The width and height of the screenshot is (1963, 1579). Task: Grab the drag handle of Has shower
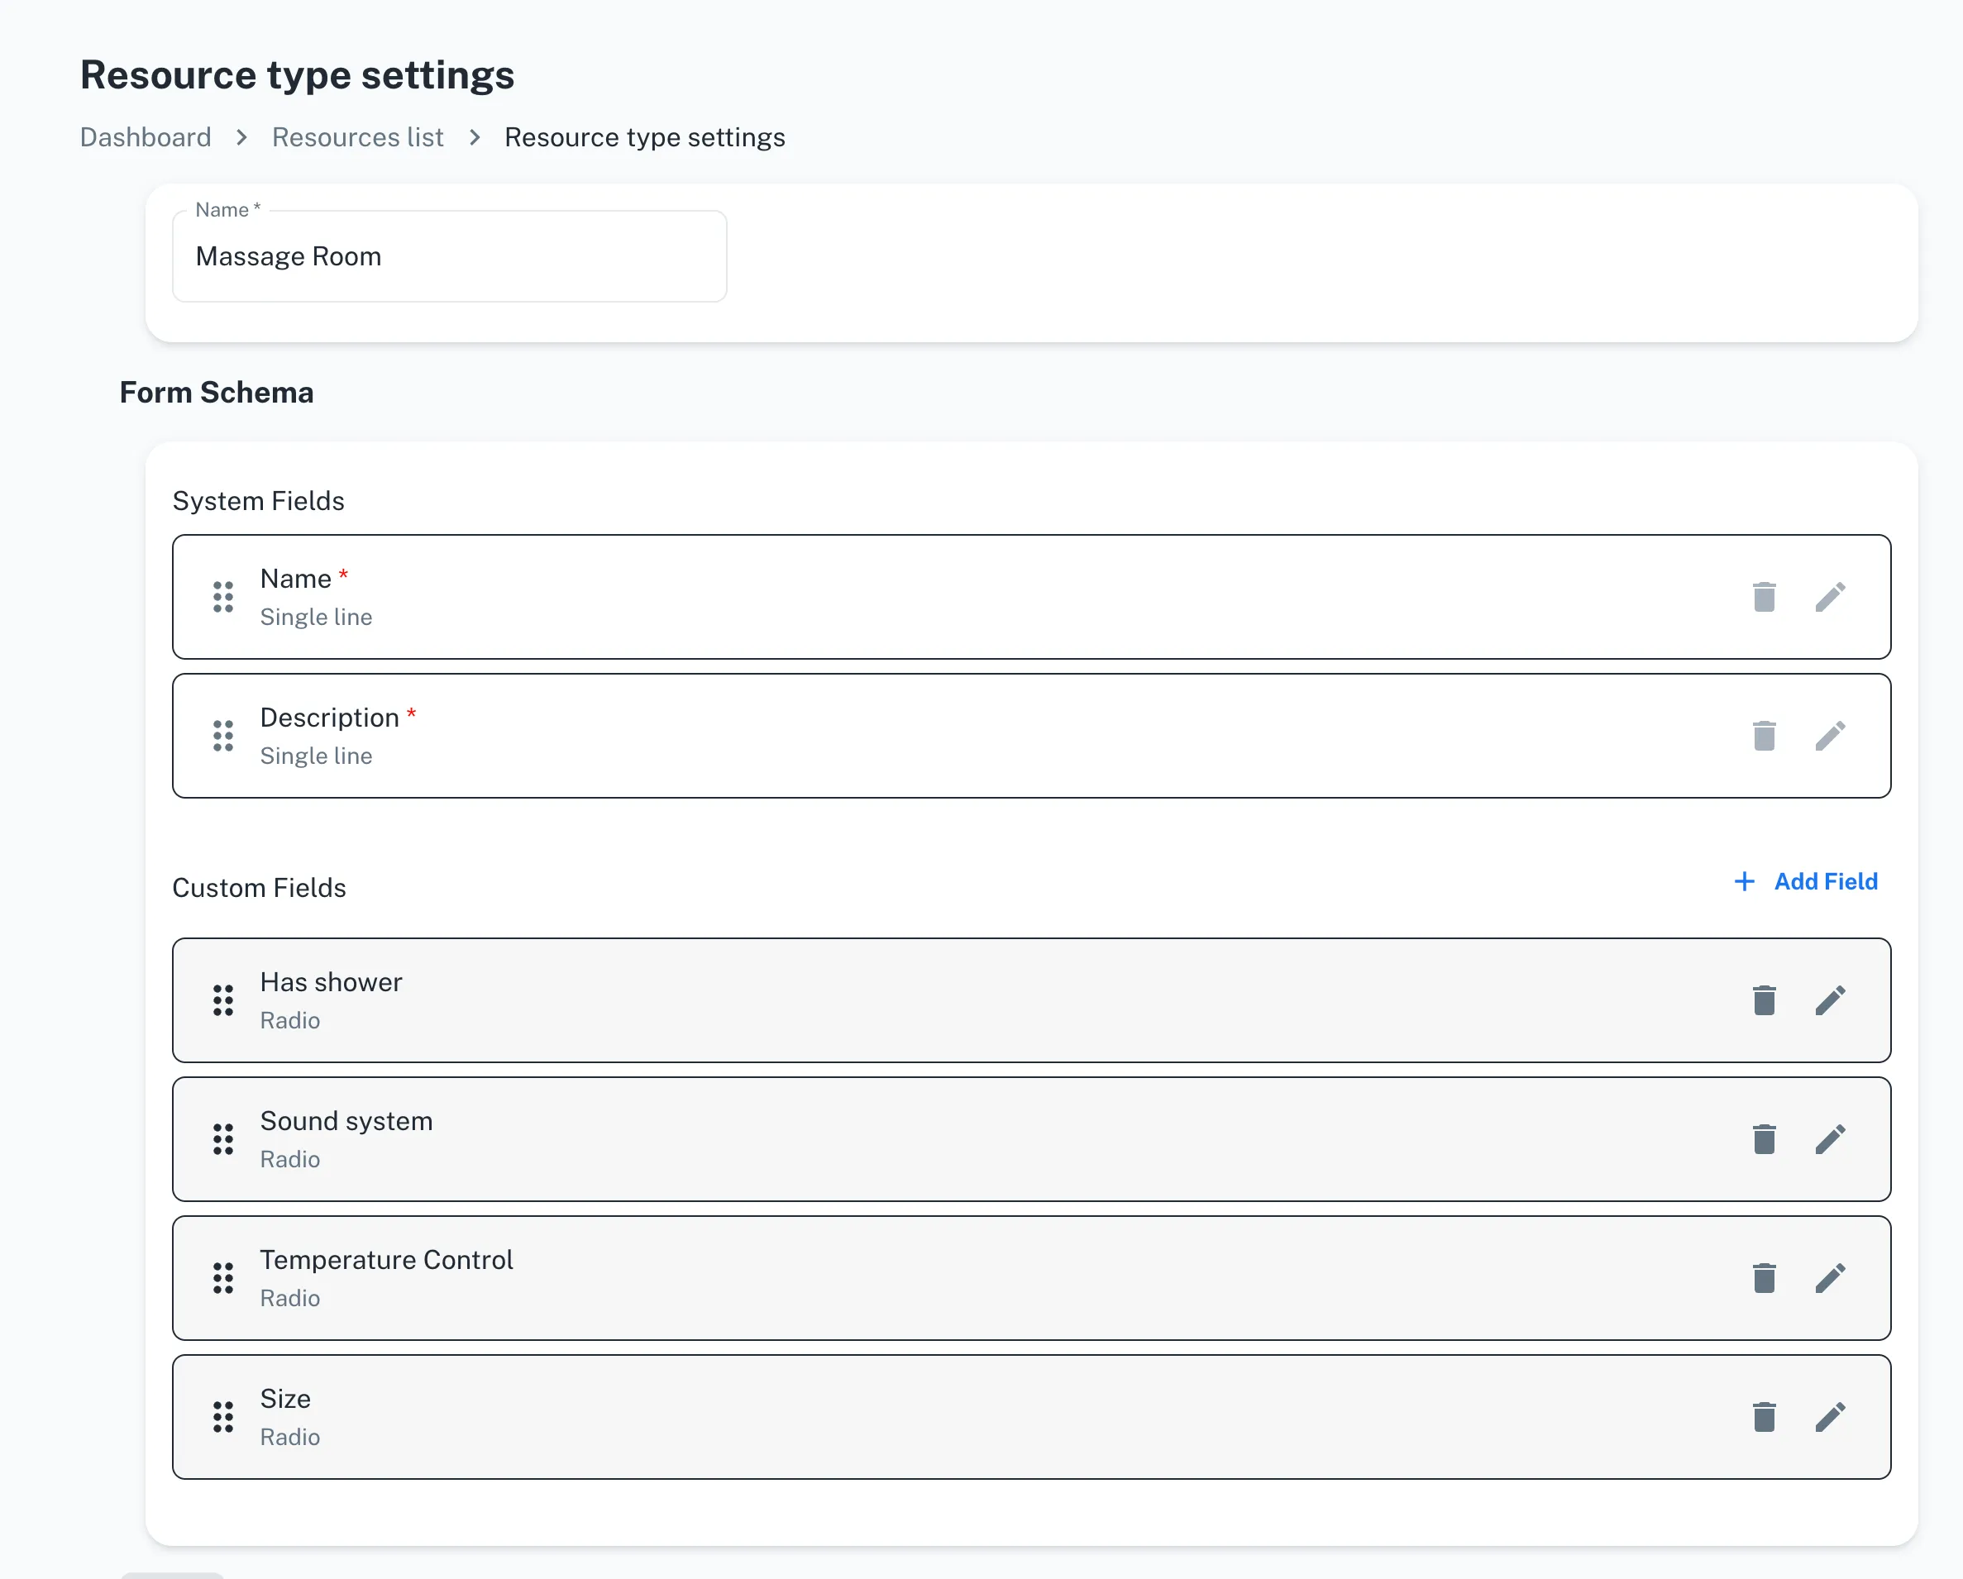click(x=222, y=1000)
